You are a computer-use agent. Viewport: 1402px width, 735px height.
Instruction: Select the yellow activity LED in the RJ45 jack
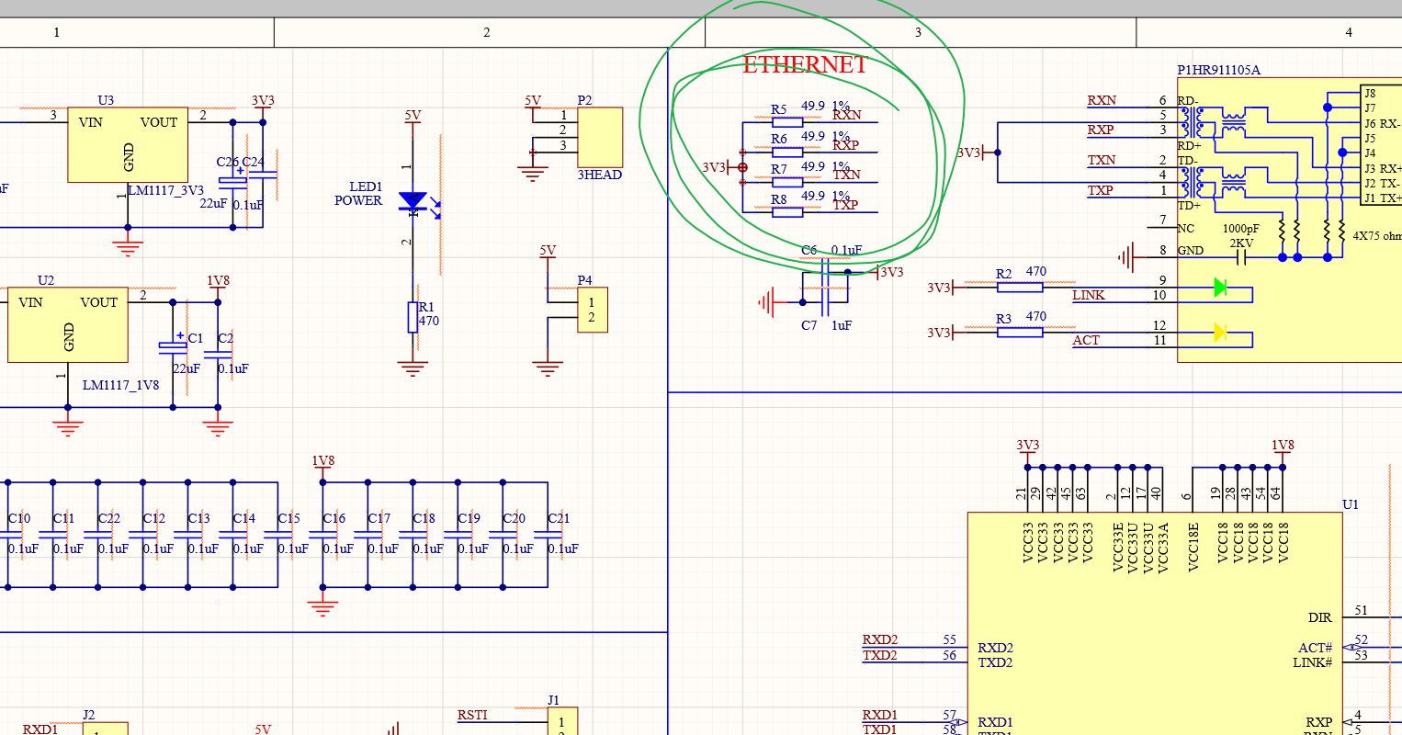[1220, 333]
